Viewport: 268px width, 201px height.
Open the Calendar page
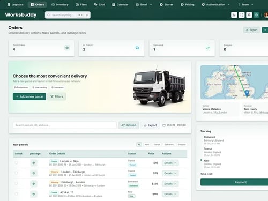(120, 5)
